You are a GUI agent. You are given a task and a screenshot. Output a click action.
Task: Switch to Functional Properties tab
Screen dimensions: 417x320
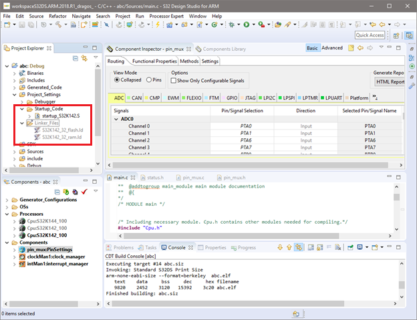pos(154,61)
